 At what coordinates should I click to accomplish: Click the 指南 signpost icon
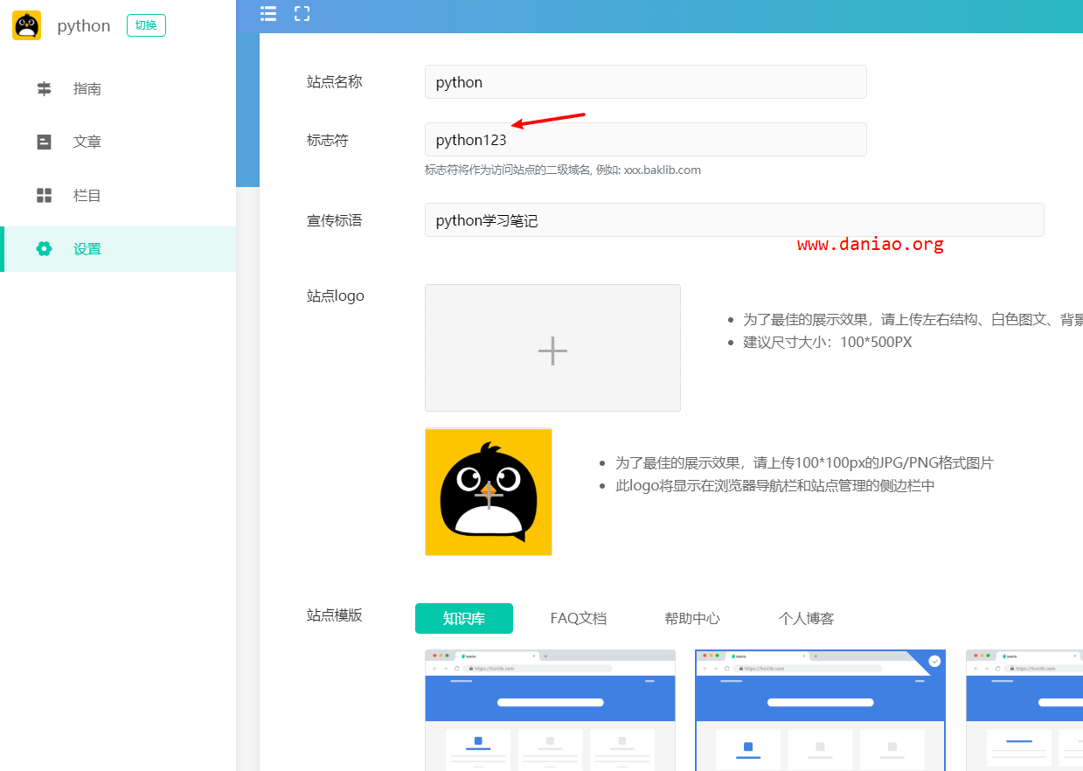tap(44, 88)
